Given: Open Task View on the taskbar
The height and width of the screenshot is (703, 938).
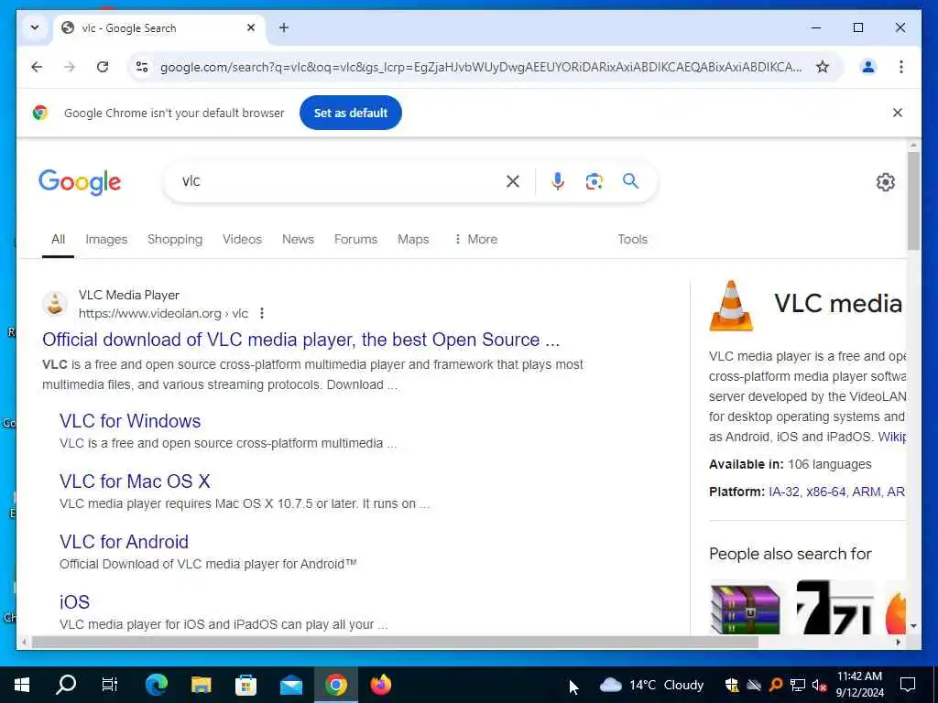Looking at the screenshot, I should pyautogui.click(x=110, y=685).
